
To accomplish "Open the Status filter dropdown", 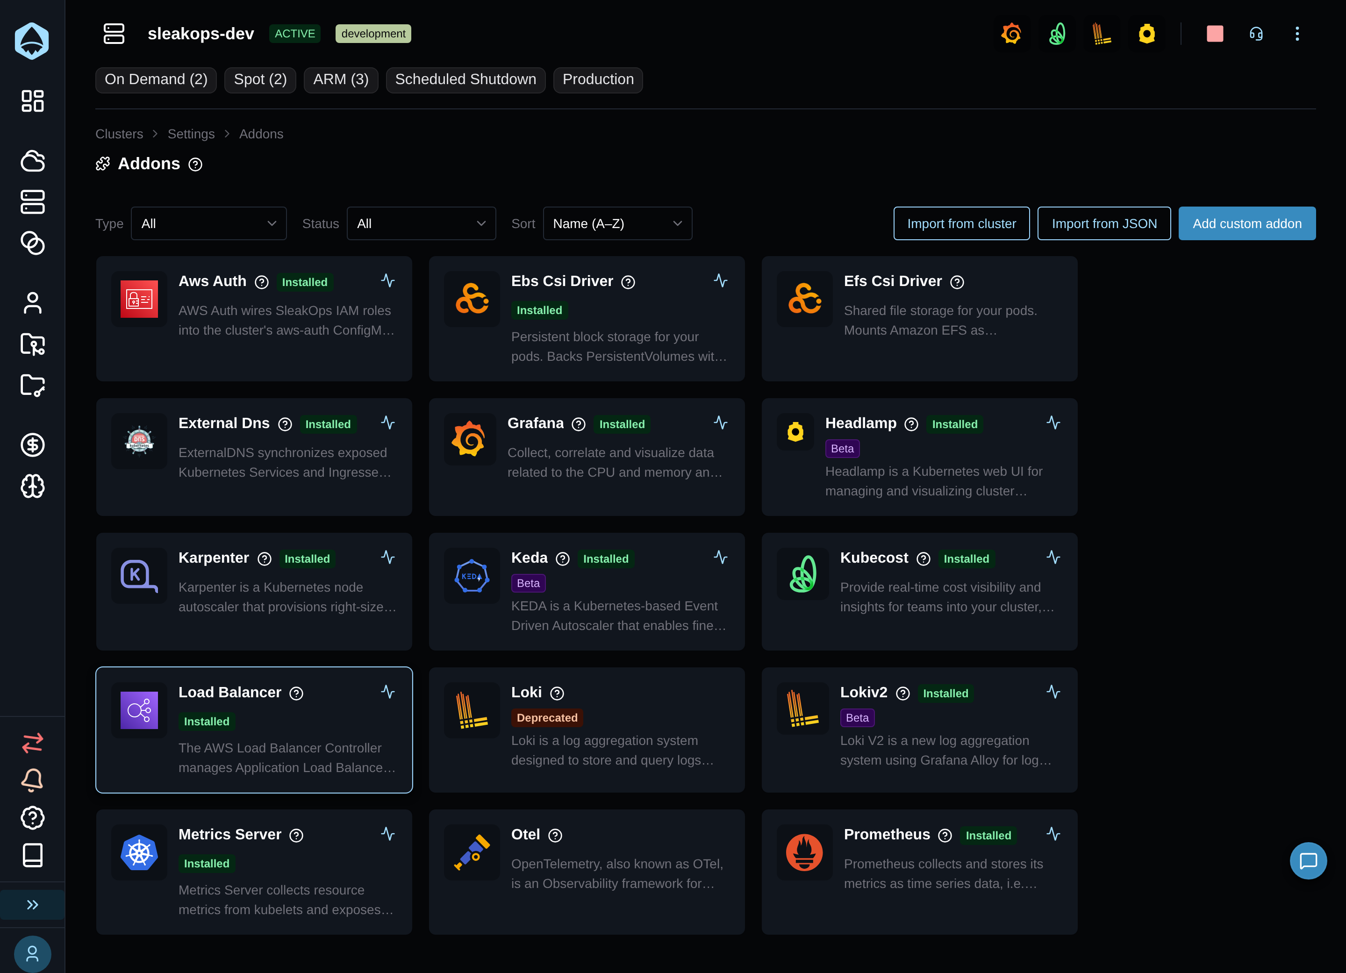I will point(422,224).
